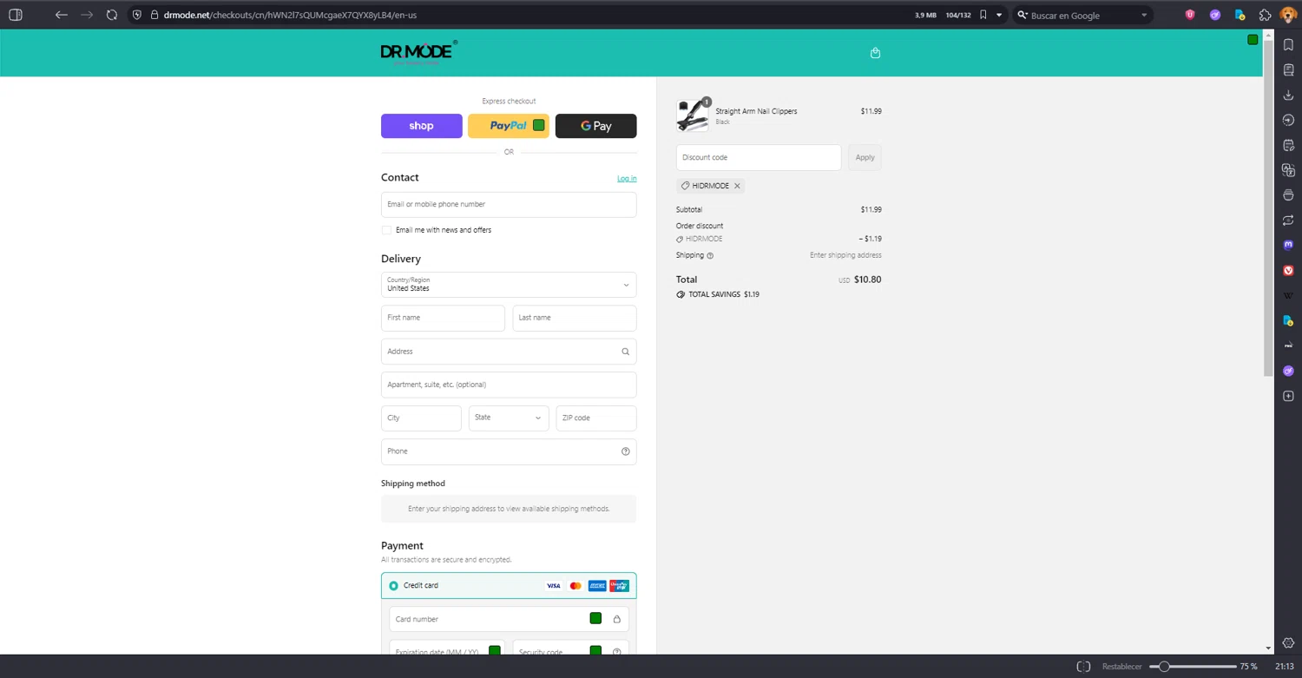Check Email me with news and offers

pyautogui.click(x=386, y=230)
